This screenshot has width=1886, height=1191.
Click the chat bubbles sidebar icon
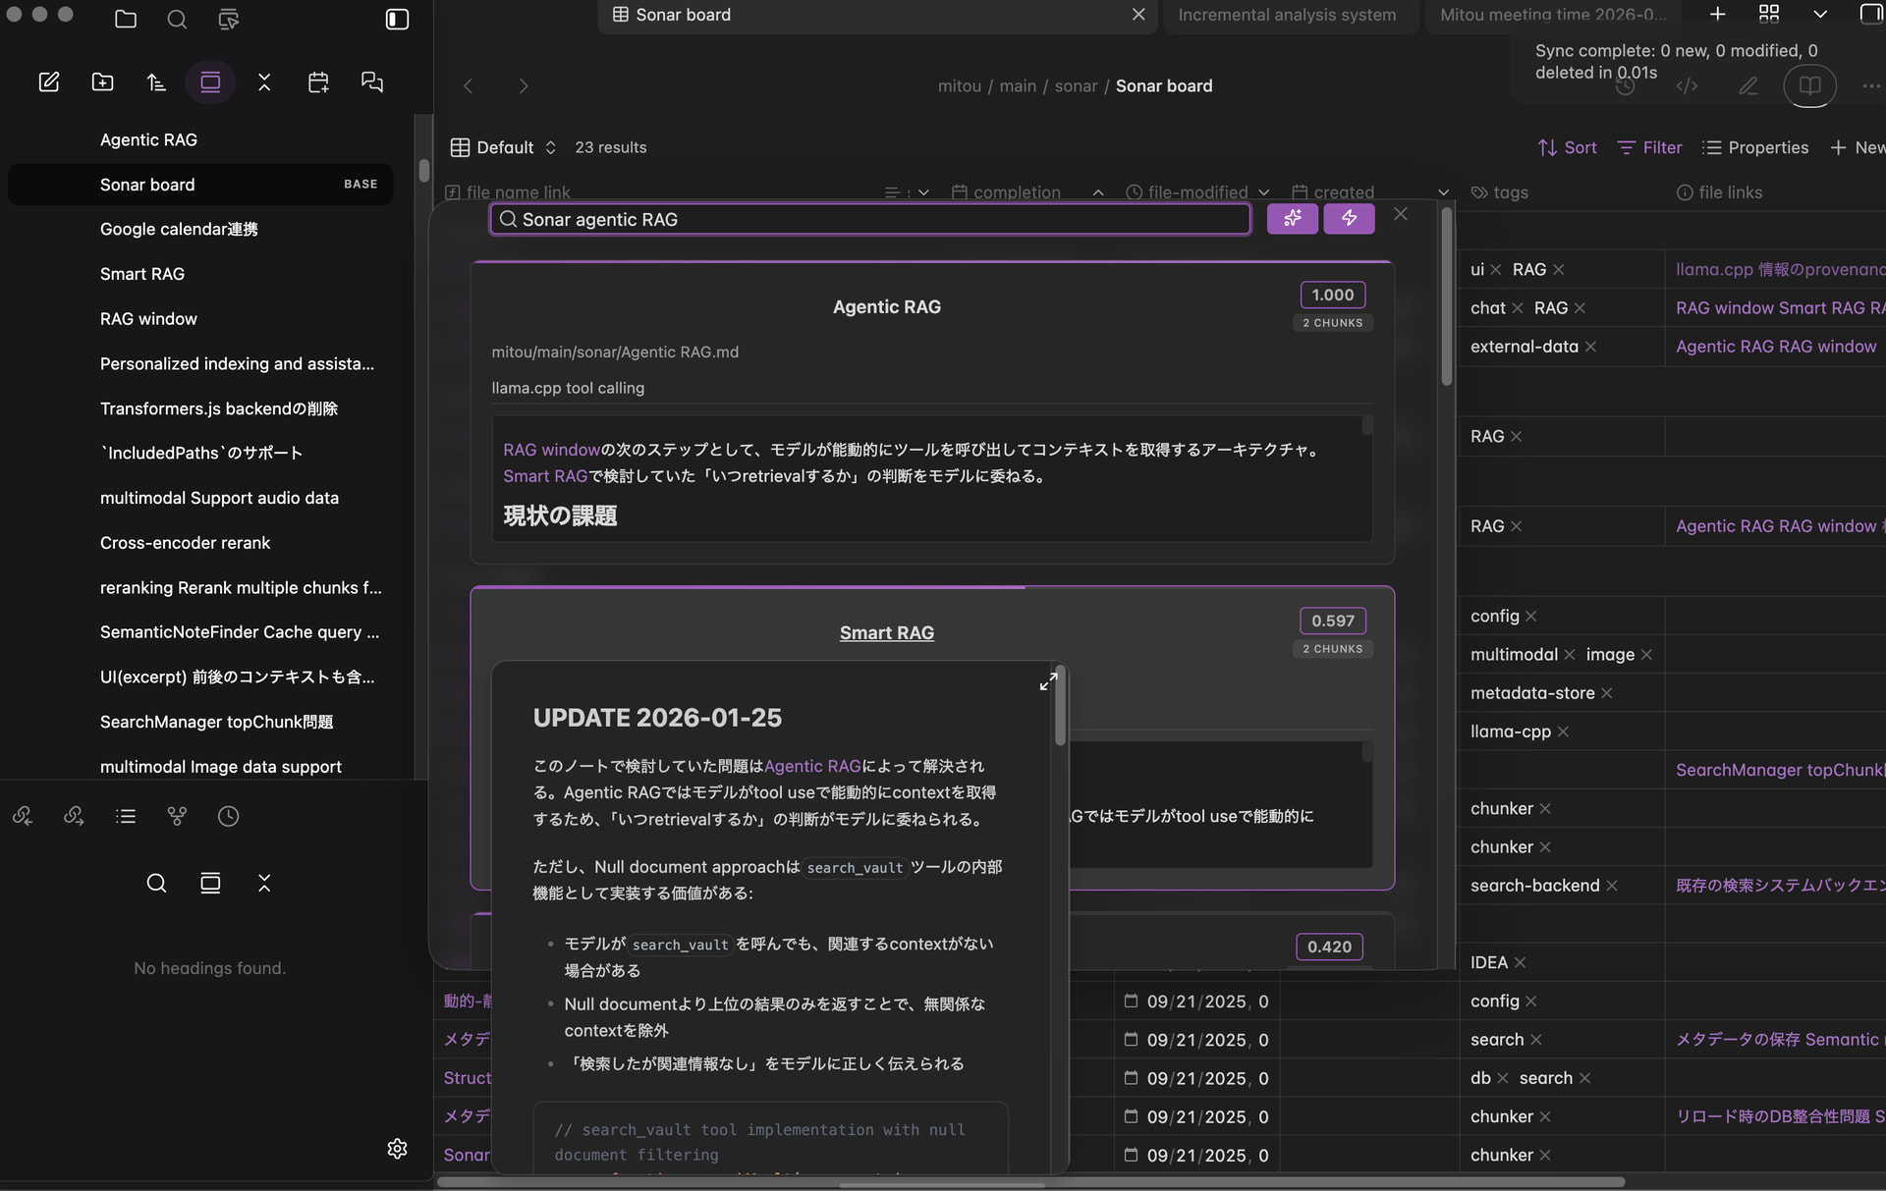coord(372,82)
